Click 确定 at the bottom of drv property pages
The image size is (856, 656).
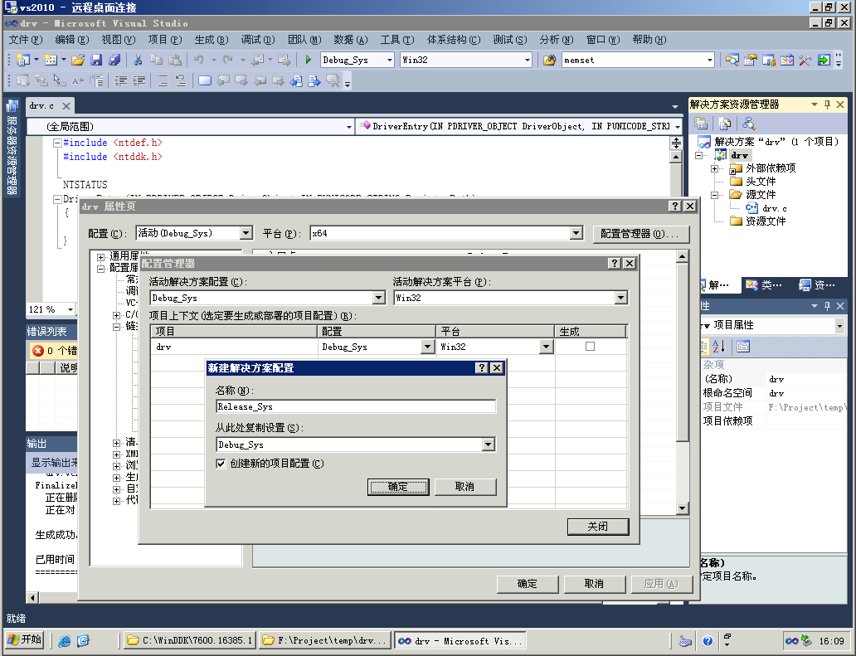pos(528,584)
